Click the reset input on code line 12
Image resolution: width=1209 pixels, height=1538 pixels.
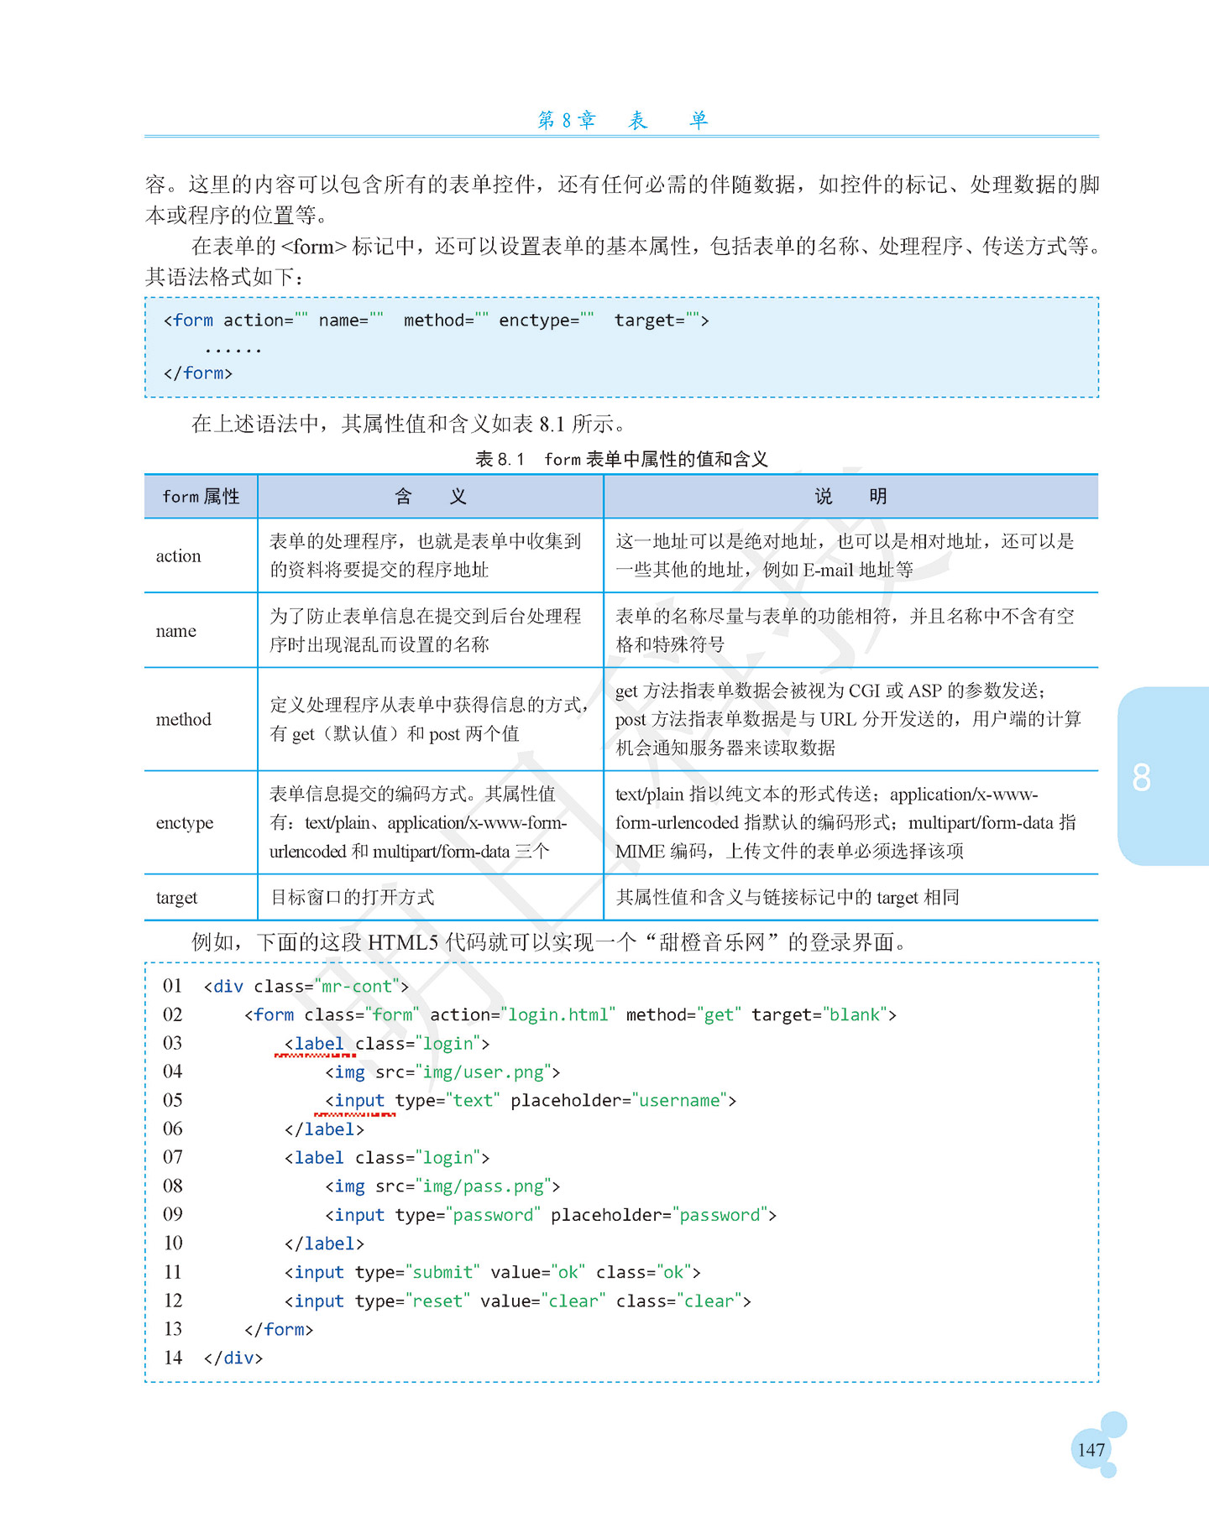pos(517,1301)
